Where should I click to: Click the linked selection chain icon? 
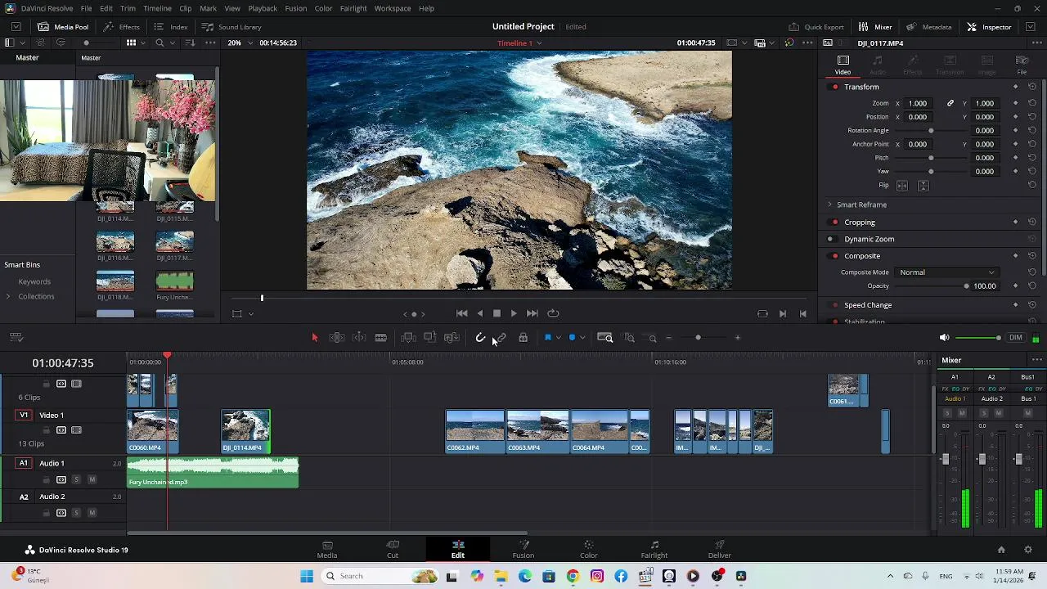point(501,338)
